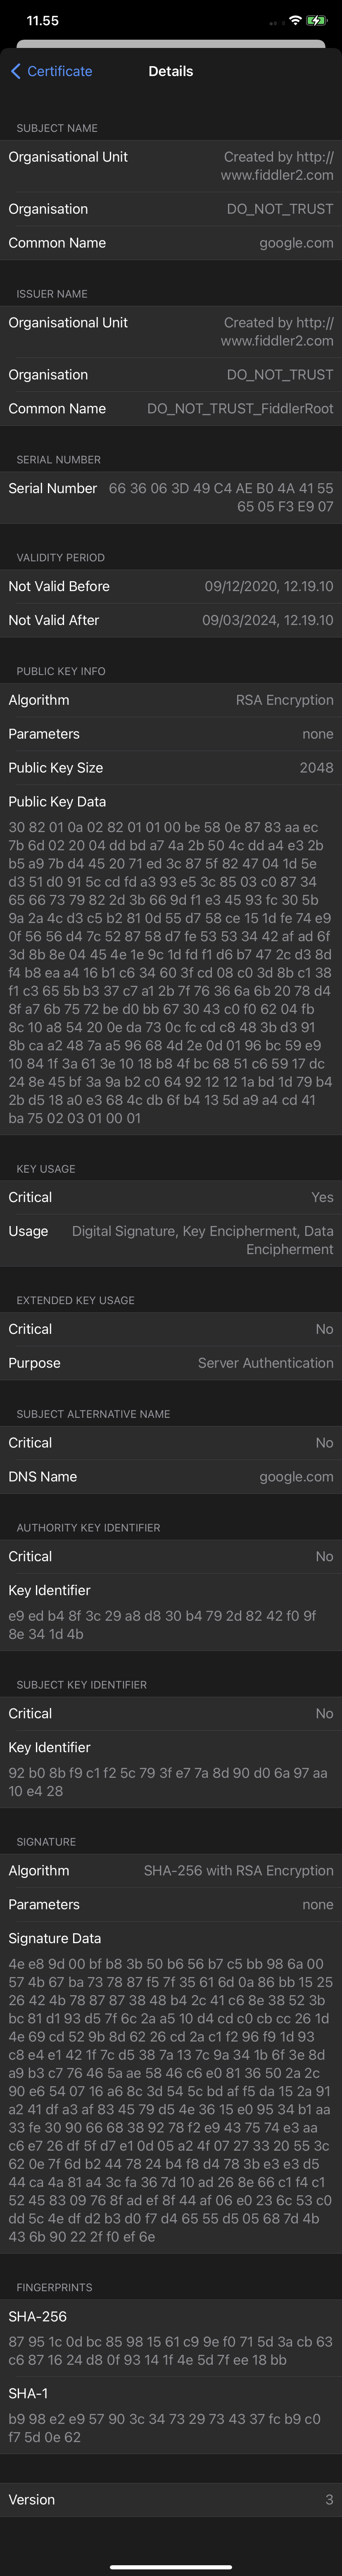Tap the Not Valid Before date row
This screenshot has width=342, height=2576.
(x=171, y=586)
